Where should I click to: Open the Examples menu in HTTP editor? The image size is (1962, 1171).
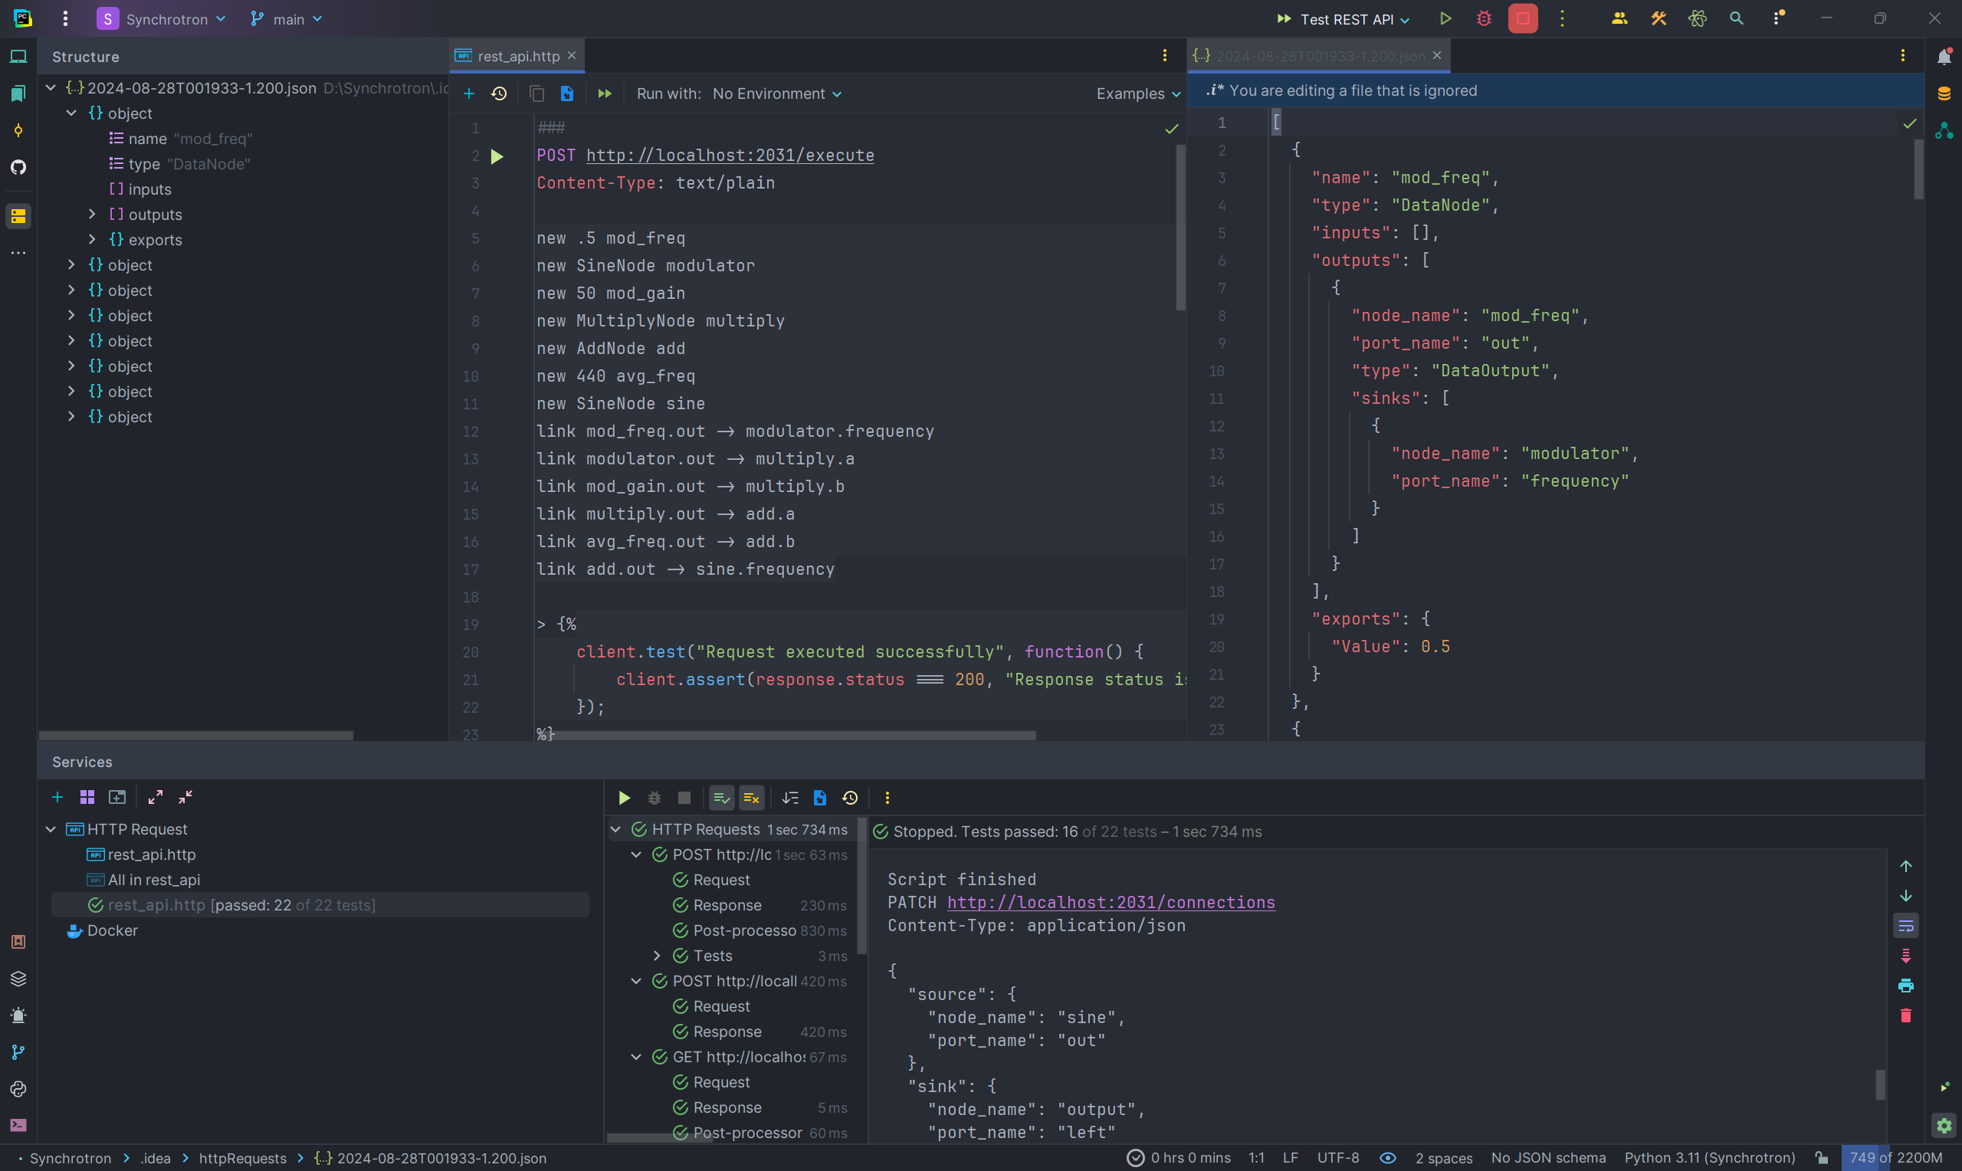pos(1137,94)
